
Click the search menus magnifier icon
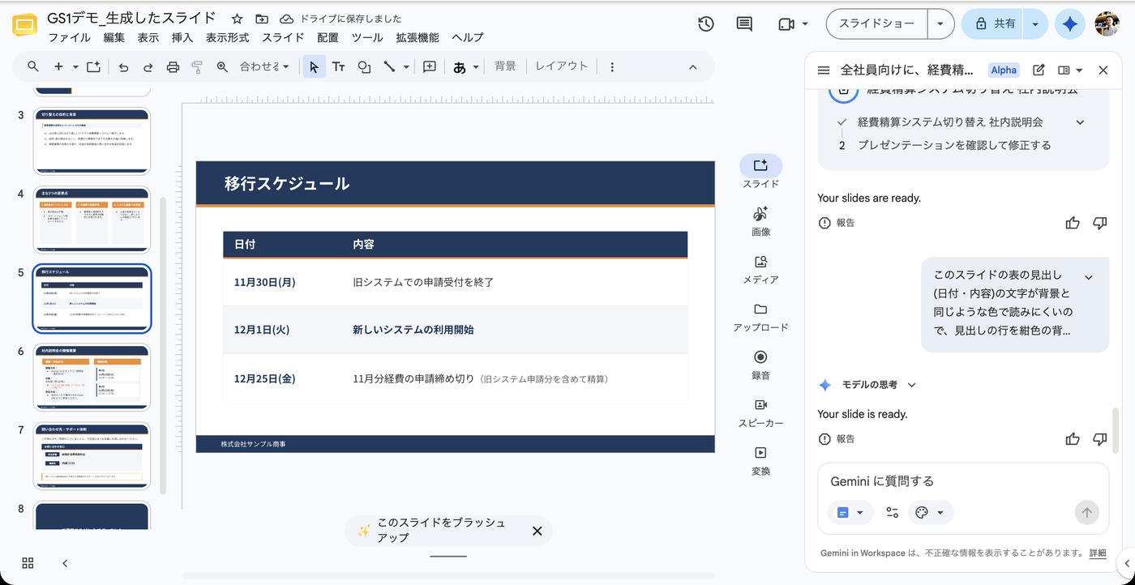click(x=33, y=66)
